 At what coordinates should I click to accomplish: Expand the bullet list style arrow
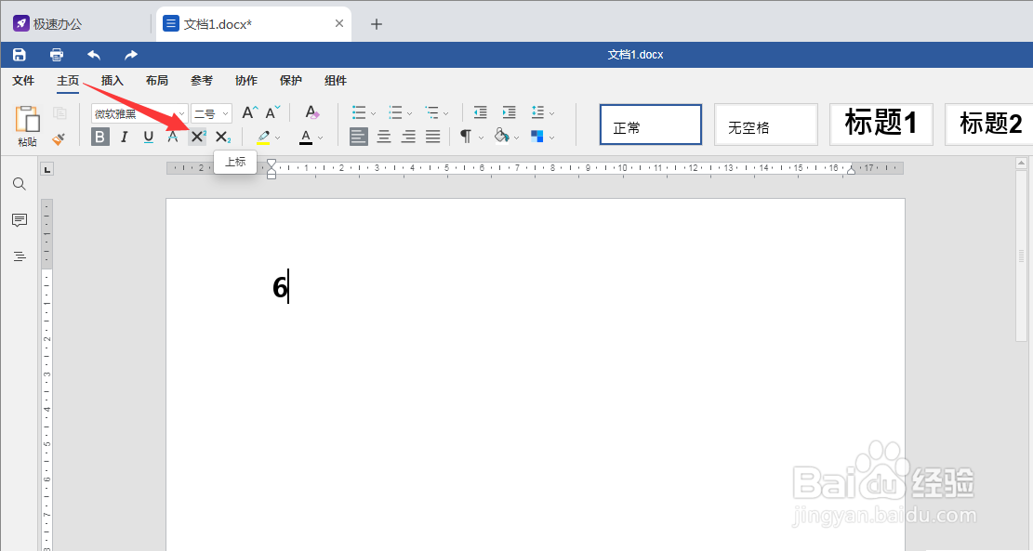373,113
